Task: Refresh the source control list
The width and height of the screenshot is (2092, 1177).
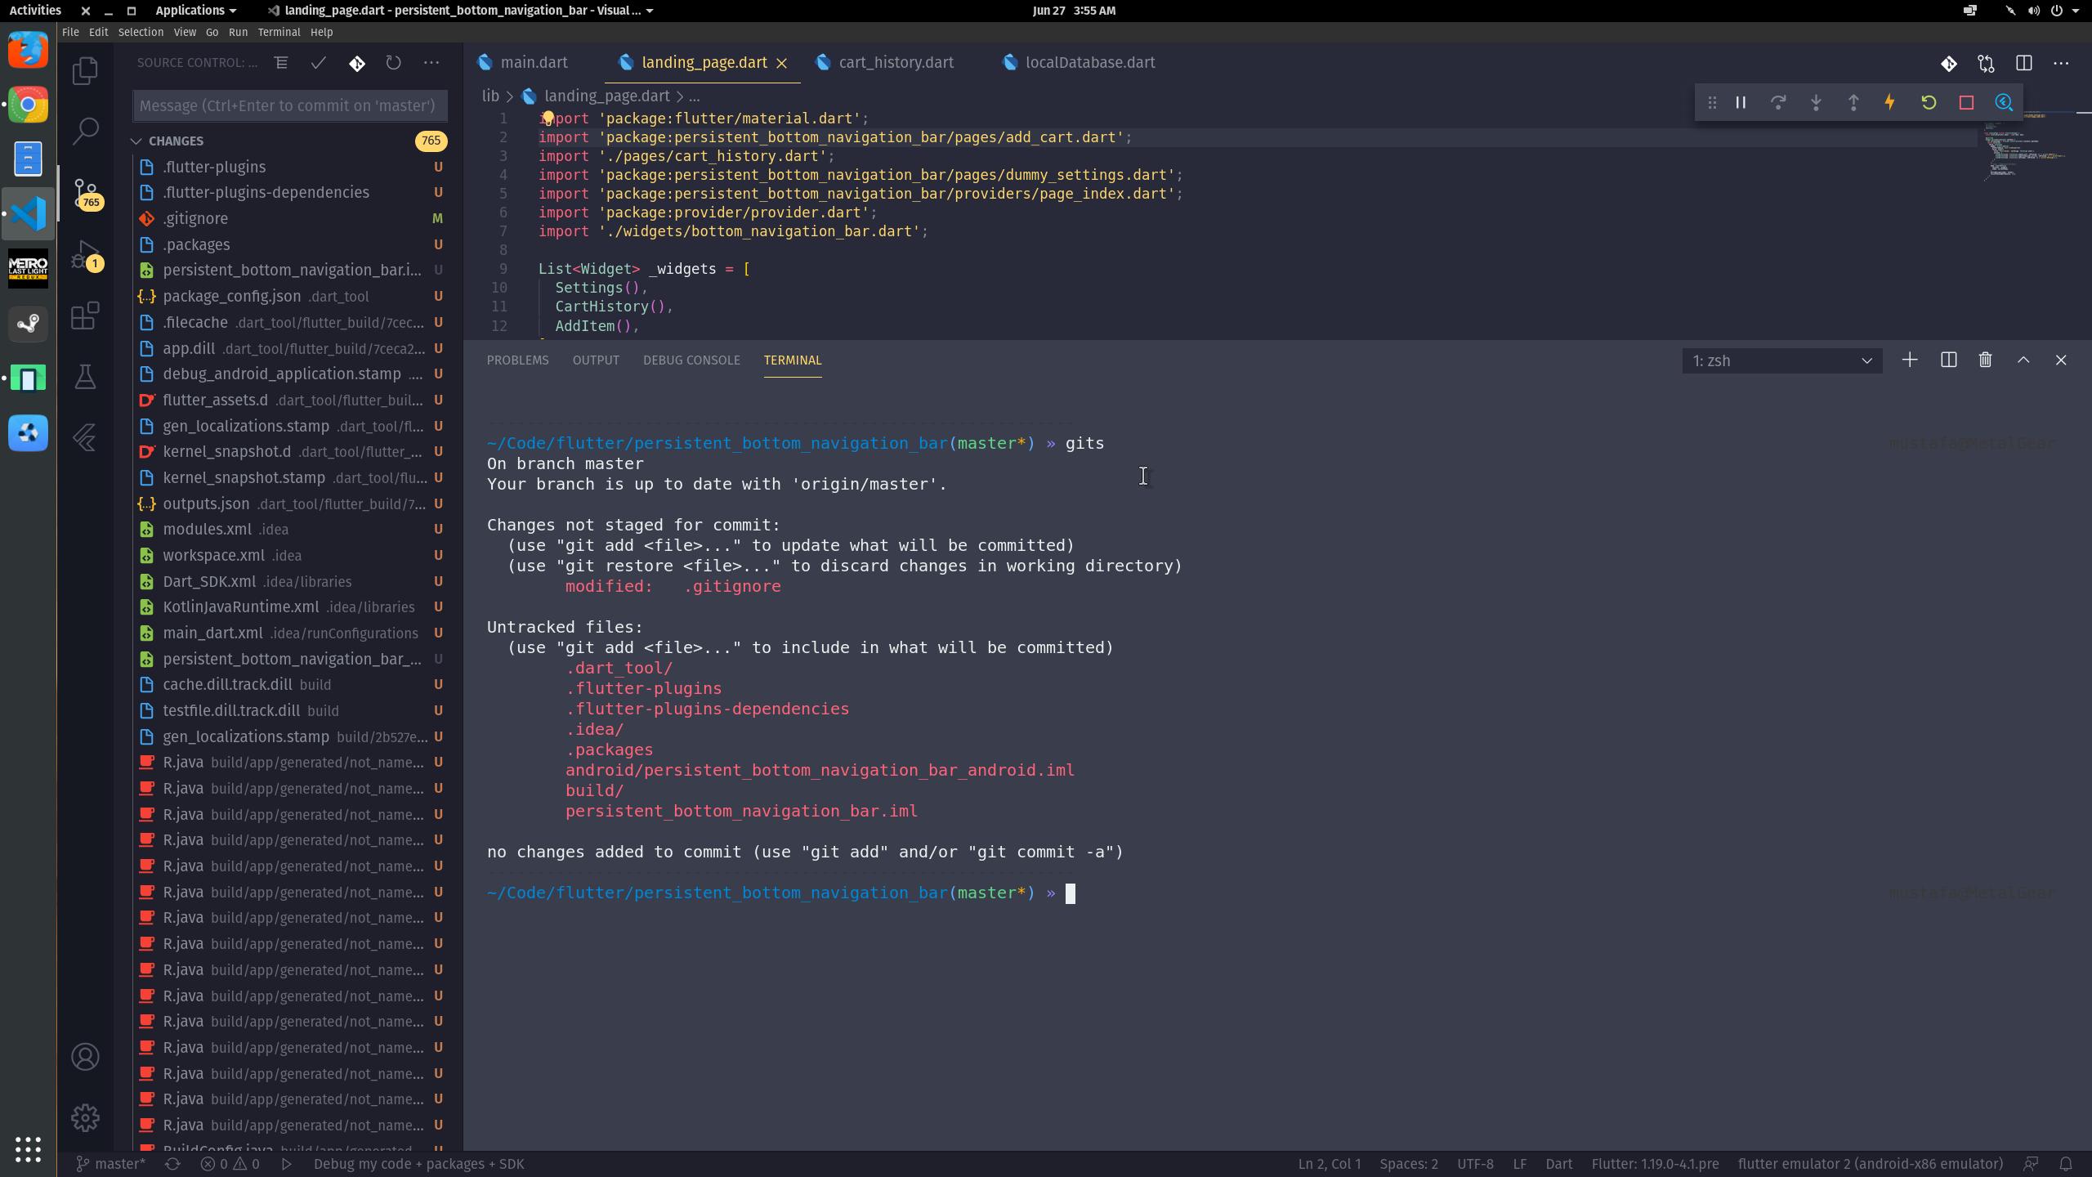Action: pyautogui.click(x=394, y=63)
